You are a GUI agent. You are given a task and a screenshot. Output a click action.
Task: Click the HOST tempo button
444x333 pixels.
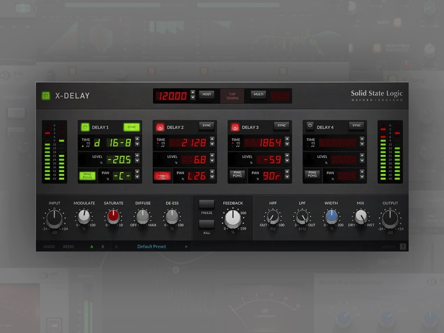point(206,94)
